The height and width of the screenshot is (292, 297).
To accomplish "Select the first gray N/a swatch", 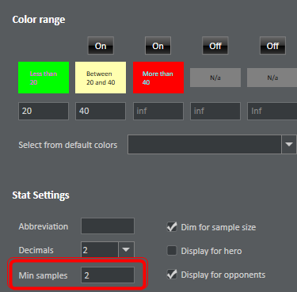I will pos(215,78).
